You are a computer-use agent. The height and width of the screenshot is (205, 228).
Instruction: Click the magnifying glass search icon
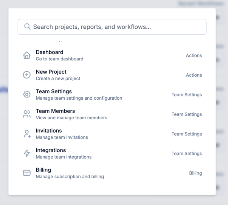(27, 27)
